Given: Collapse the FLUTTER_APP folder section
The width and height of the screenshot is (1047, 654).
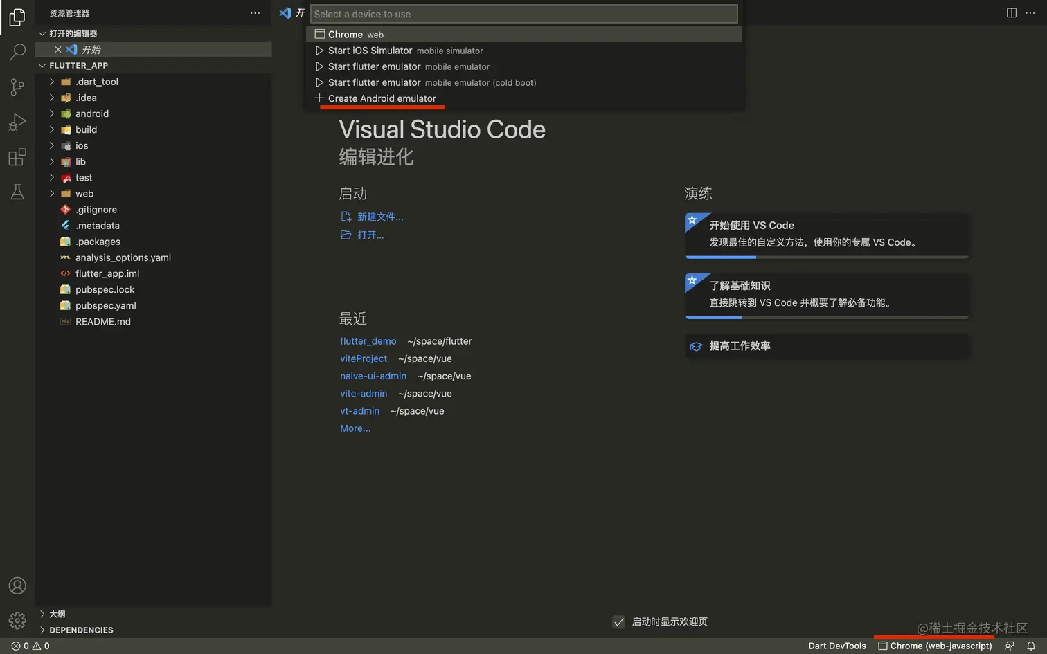Looking at the screenshot, I should [42, 66].
